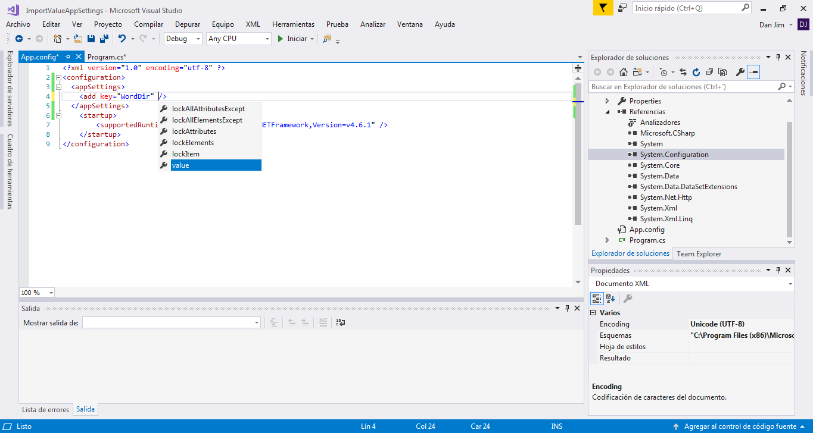The width and height of the screenshot is (813, 433).
Task: Toggle the Preview Selected Items button
Action: [x=754, y=72]
